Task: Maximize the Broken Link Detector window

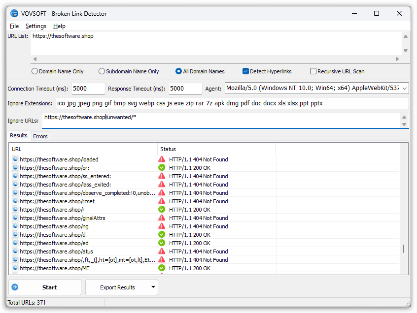Action: tap(377, 13)
